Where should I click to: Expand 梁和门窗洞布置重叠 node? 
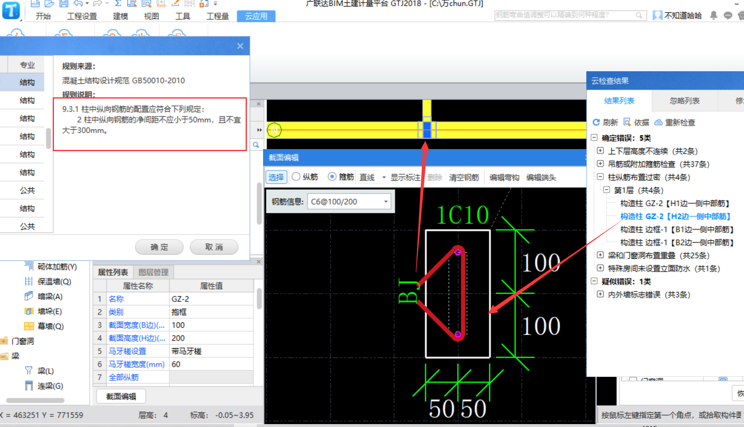click(x=600, y=255)
